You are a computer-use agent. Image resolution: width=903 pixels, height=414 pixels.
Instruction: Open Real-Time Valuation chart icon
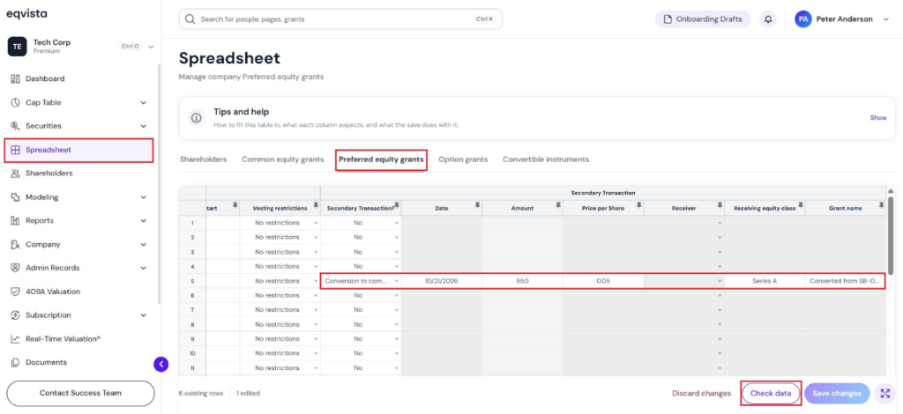click(16, 338)
